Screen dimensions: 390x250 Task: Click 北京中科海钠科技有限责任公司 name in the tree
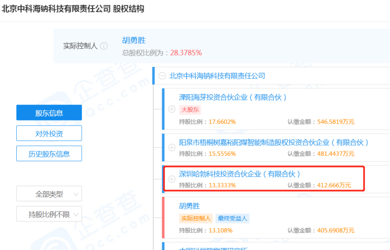pos(217,76)
